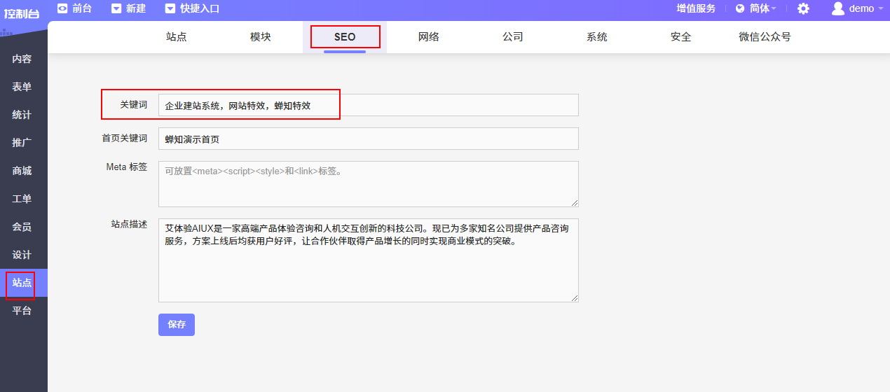Open 统计 in the sidebar
This screenshot has width=890, height=392.
pyautogui.click(x=22, y=115)
